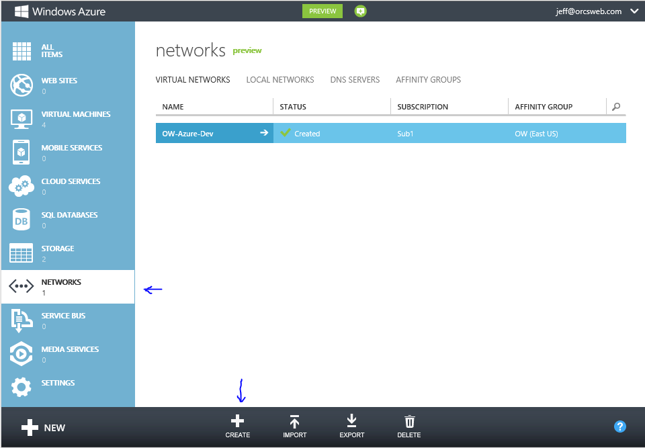
Task: Open the Virtual Machines monitor icon
Action: pyautogui.click(x=21, y=119)
